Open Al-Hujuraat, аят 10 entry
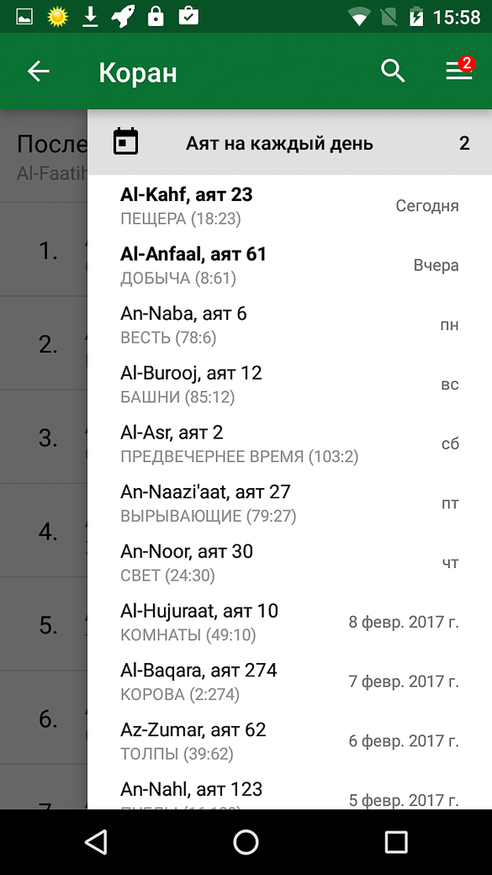This screenshot has height=875, width=492. (289, 622)
